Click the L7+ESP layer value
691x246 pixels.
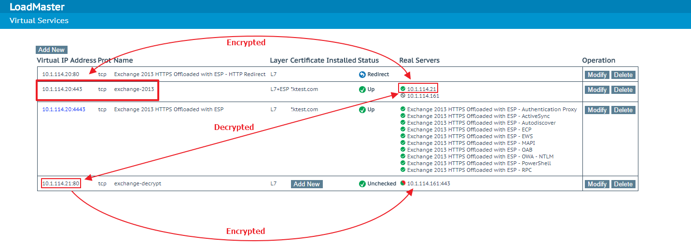tap(279, 89)
